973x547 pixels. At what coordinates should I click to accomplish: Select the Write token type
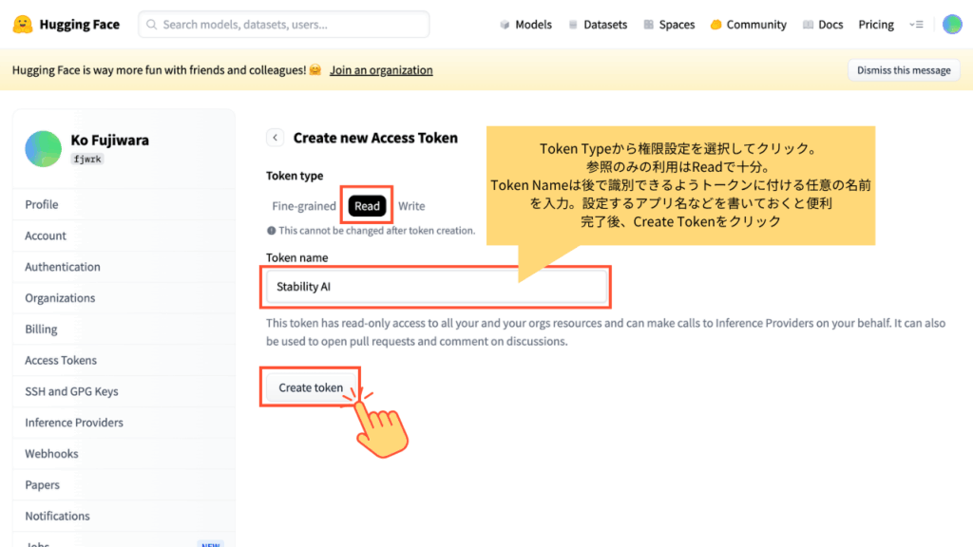(x=411, y=206)
